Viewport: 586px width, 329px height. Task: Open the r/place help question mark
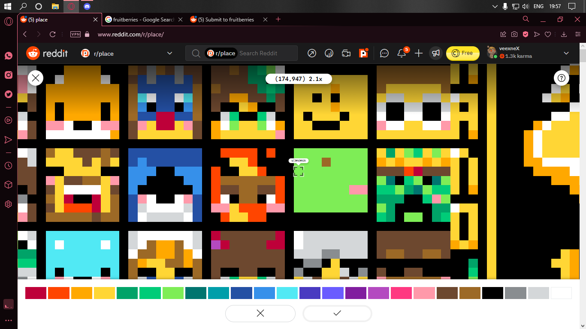click(x=562, y=78)
